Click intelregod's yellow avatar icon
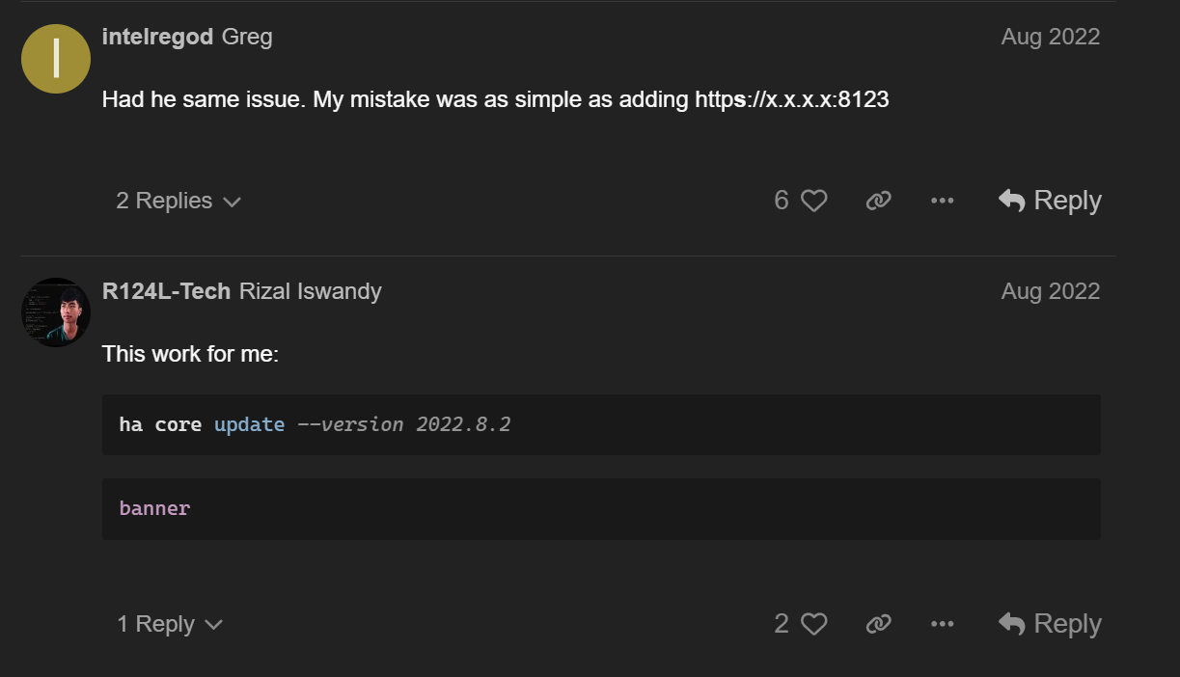The width and height of the screenshot is (1180, 677). tap(56, 59)
